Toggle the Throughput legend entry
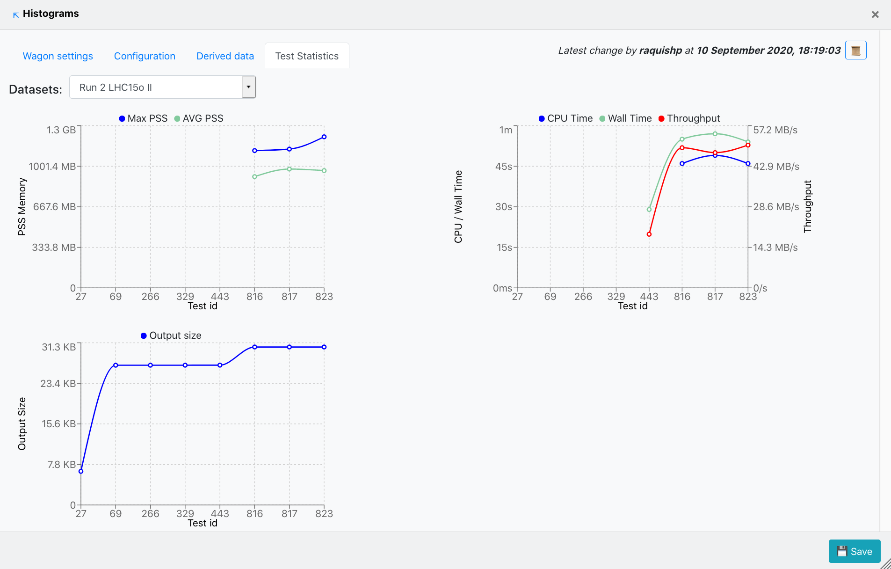Image resolution: width=891 pixels, height=569 pixels. [x=689, y=118]
